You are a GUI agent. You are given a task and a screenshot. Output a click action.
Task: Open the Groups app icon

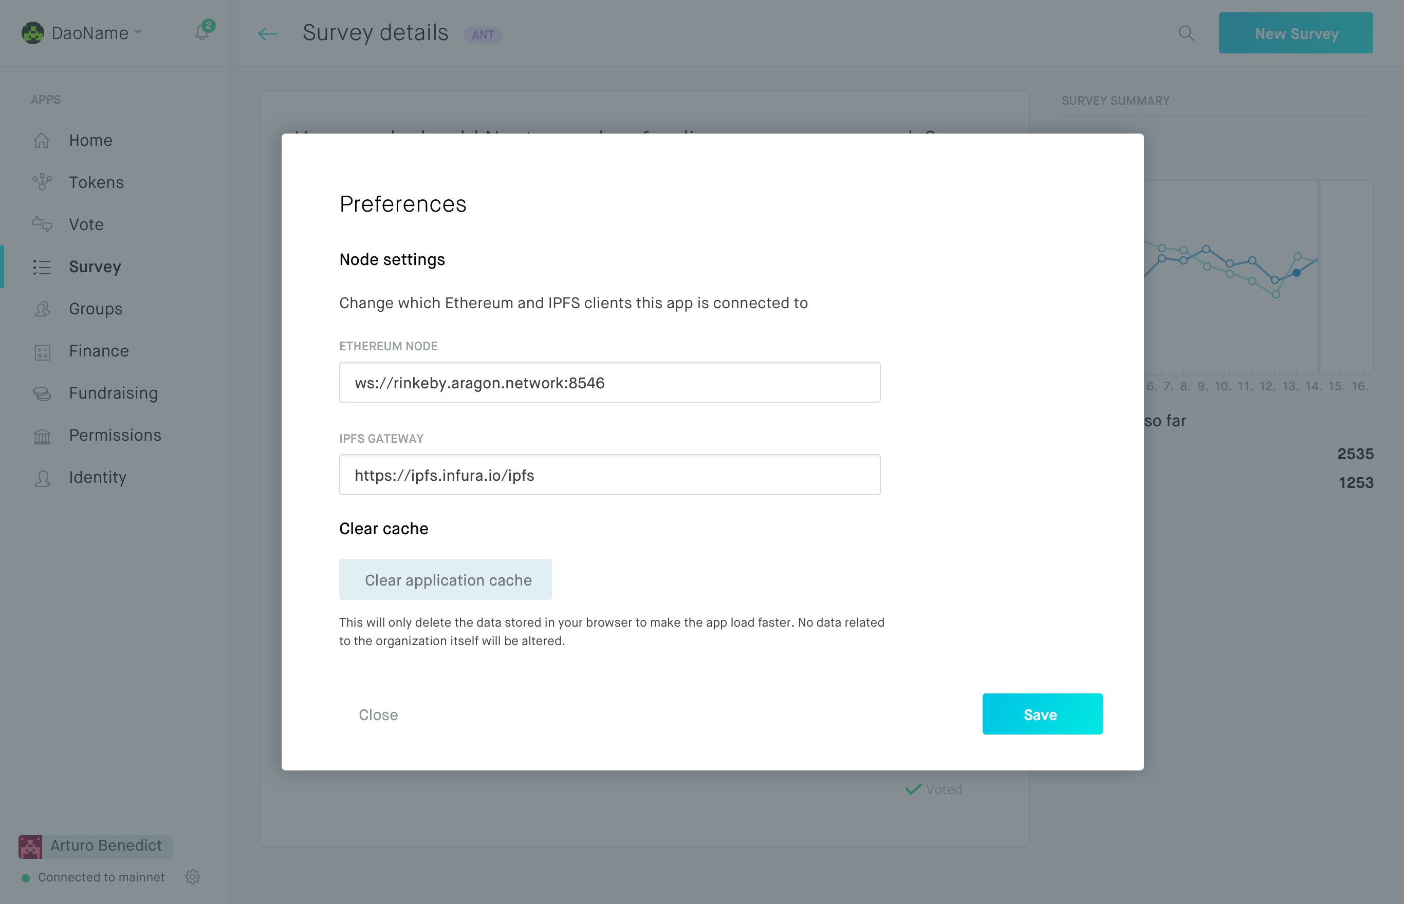(x=42, y=309)
